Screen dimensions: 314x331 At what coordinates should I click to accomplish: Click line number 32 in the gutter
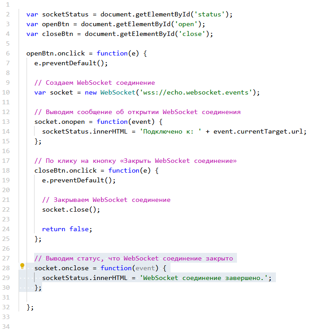point(6,307)
